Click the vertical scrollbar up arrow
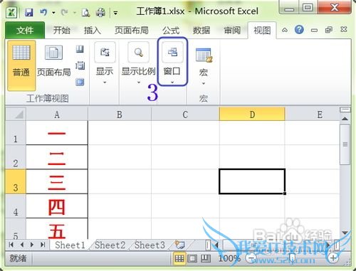The width and height of the screenshot is (356, 271). coord(345,119)
